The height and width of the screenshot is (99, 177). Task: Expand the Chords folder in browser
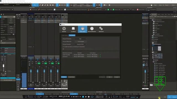coord(153,23)
